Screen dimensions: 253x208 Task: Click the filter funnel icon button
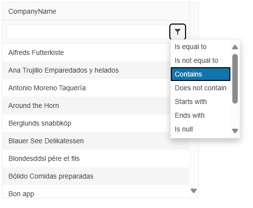pyautogui.click(x=178, y=32)
